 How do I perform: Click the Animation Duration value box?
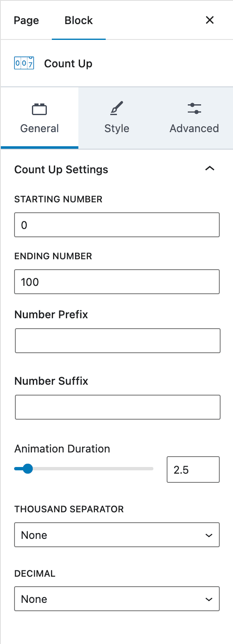click(193, 469)
